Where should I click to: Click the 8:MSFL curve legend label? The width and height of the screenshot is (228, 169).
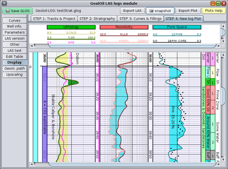(x=124, y=41)
